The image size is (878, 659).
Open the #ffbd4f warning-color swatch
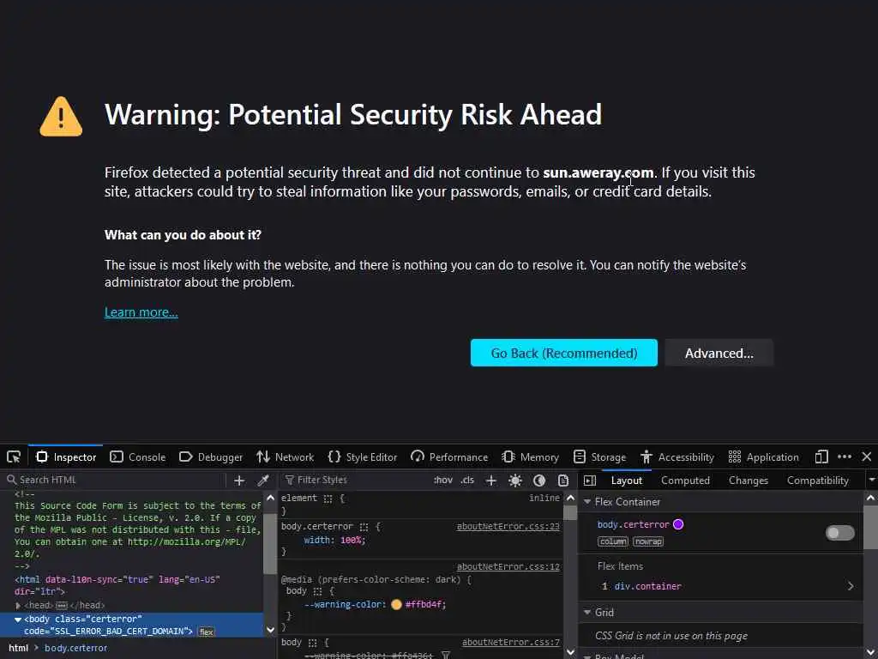[x=396, y=605]
